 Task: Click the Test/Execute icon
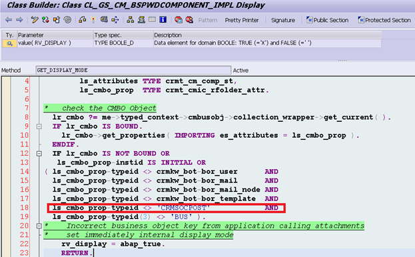tap(104, 20)
